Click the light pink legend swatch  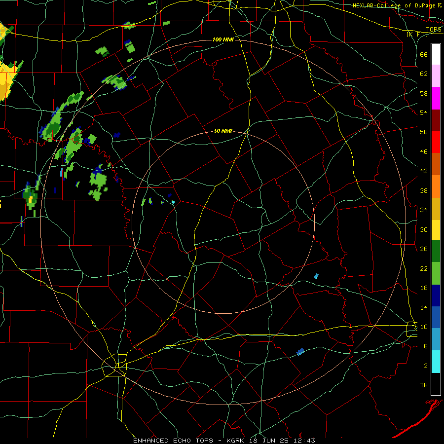(x=436, y=75)
